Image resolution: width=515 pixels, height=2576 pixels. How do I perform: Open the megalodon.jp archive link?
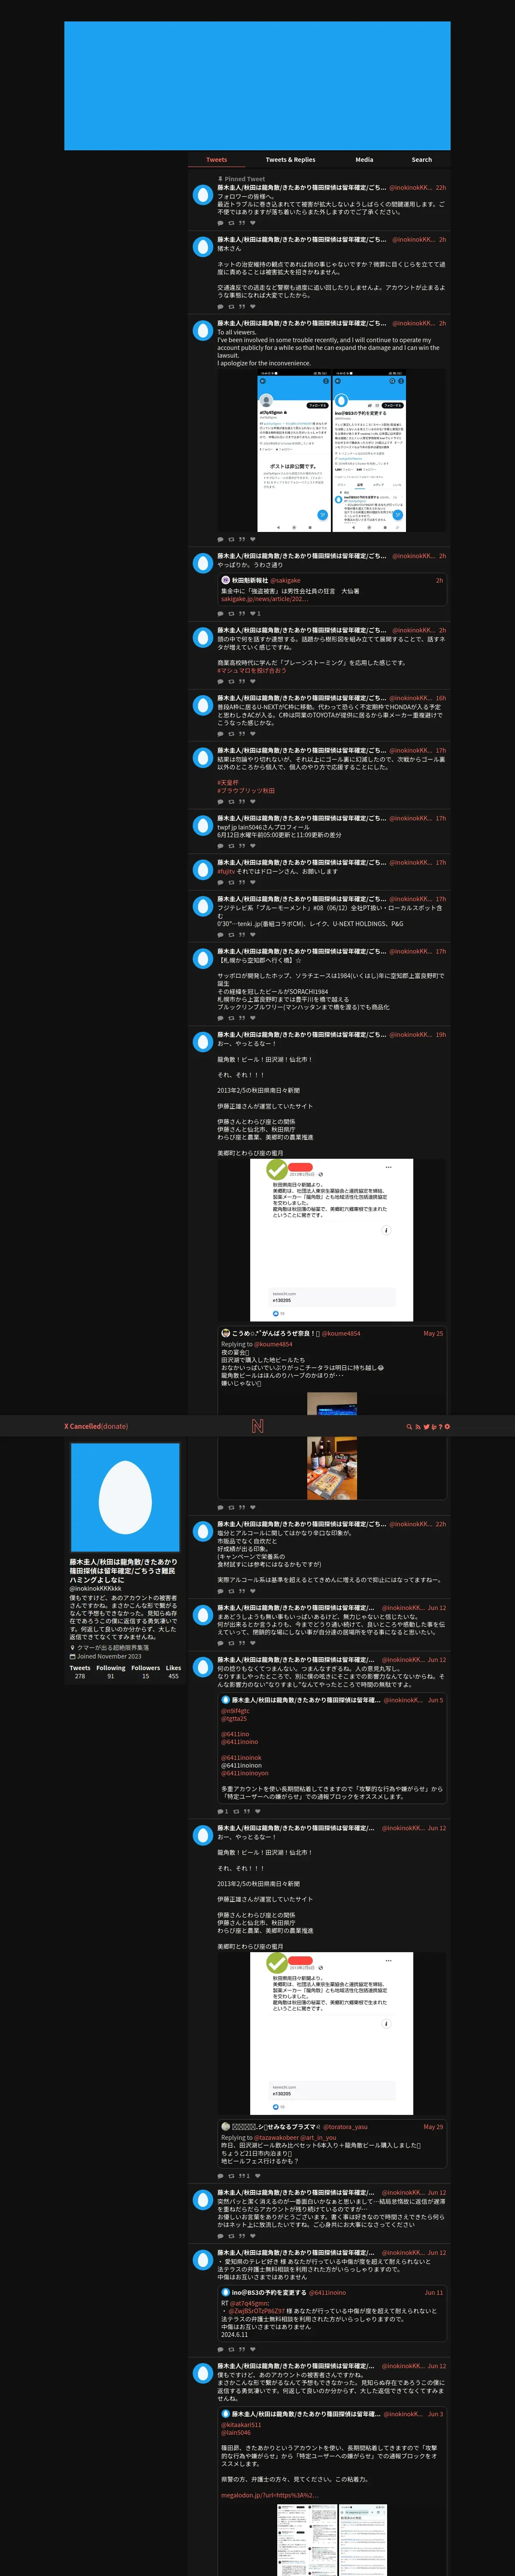[270, 2495]
